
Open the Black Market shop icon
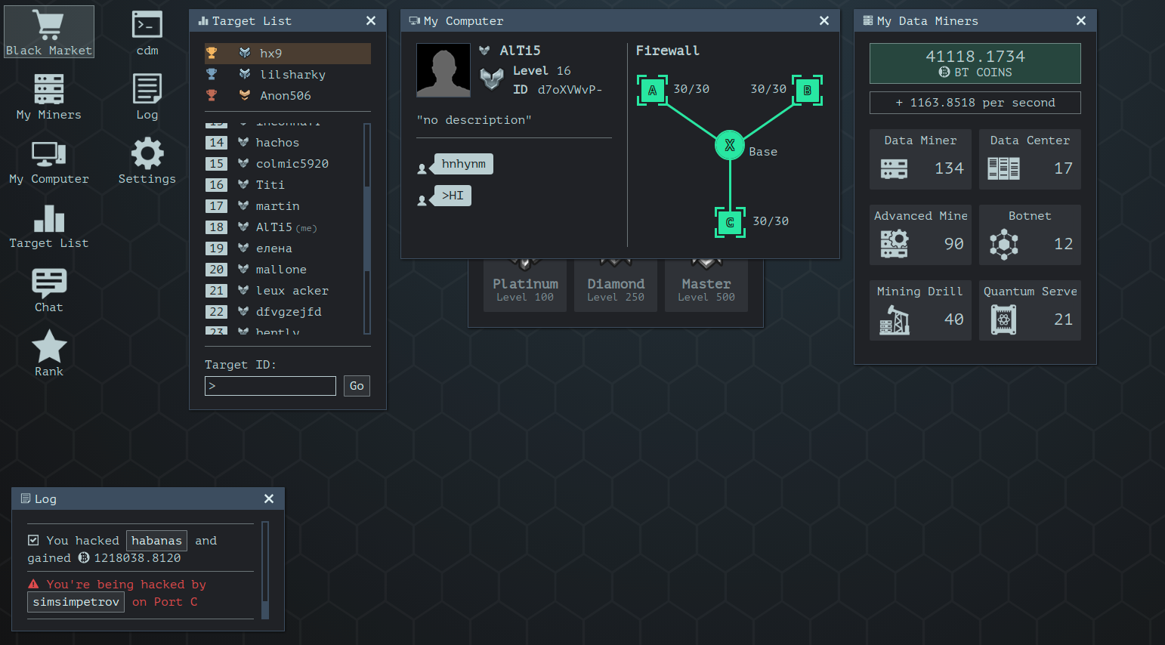point(49,32)
